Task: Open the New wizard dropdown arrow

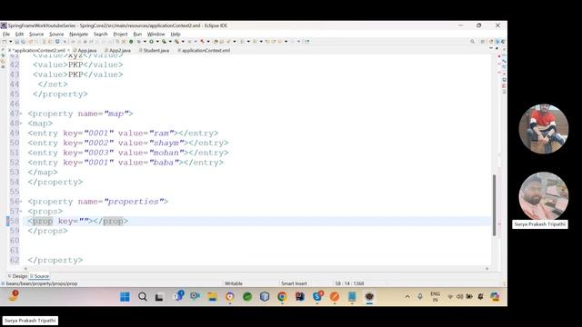Action: click(x=10, y=42)
